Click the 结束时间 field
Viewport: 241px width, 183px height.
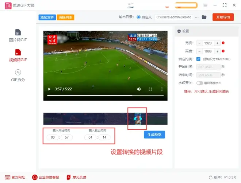(208, 75)
